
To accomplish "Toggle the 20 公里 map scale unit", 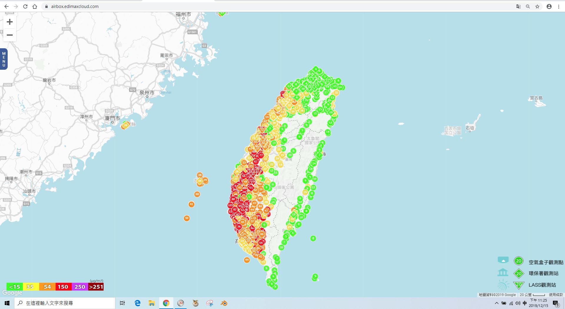I will coord(532,295).
